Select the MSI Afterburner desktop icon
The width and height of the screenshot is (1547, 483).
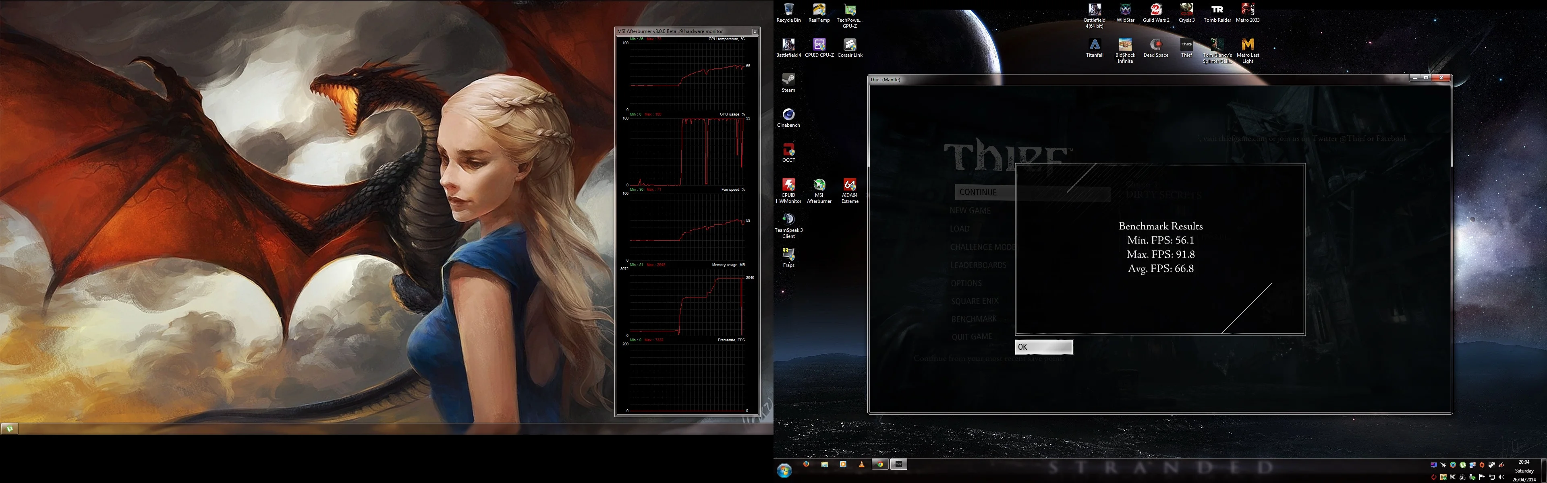(x=819, y=191)
